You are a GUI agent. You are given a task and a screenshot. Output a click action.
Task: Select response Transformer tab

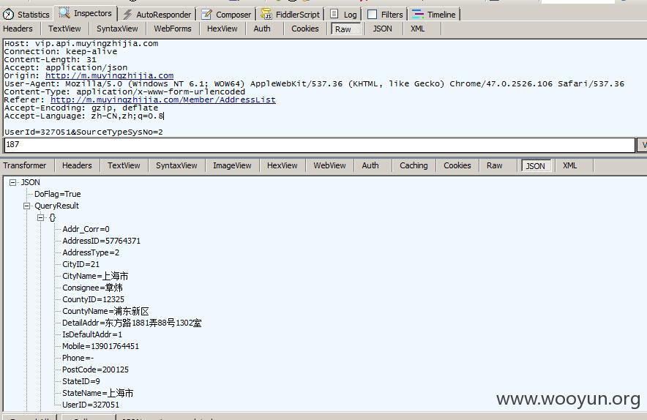25,165
